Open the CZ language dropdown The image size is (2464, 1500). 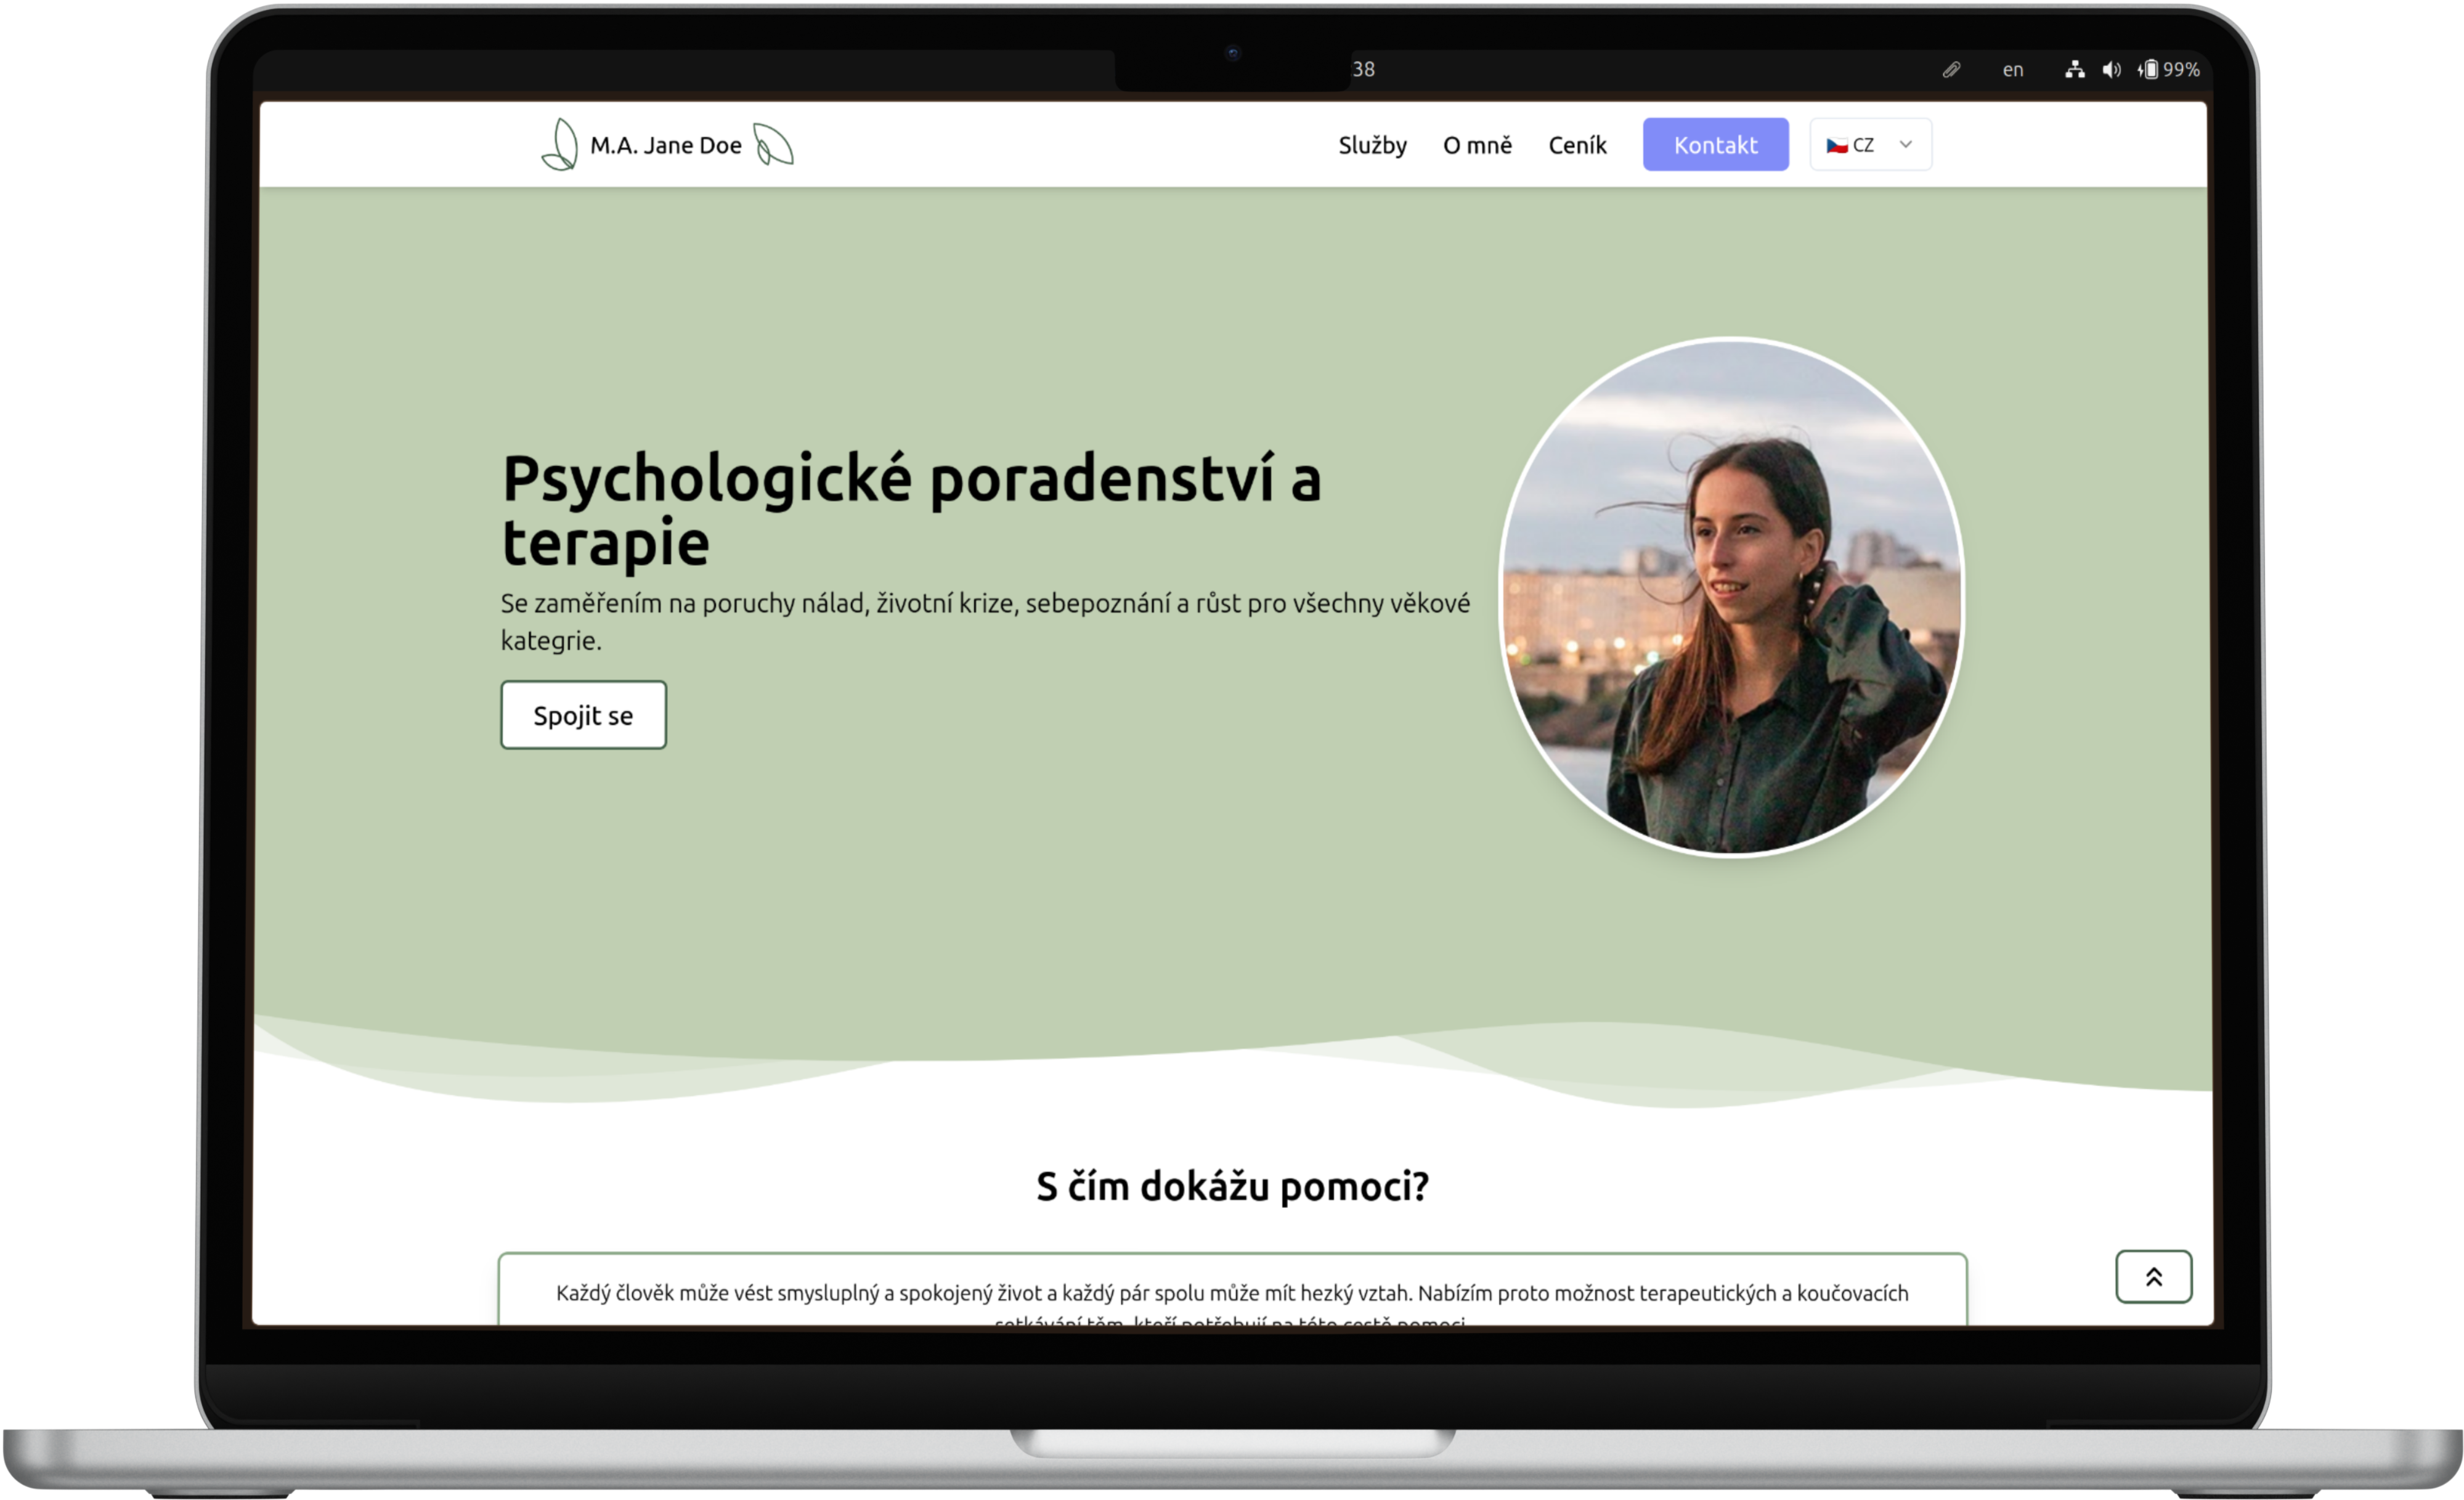point(1870,145)
